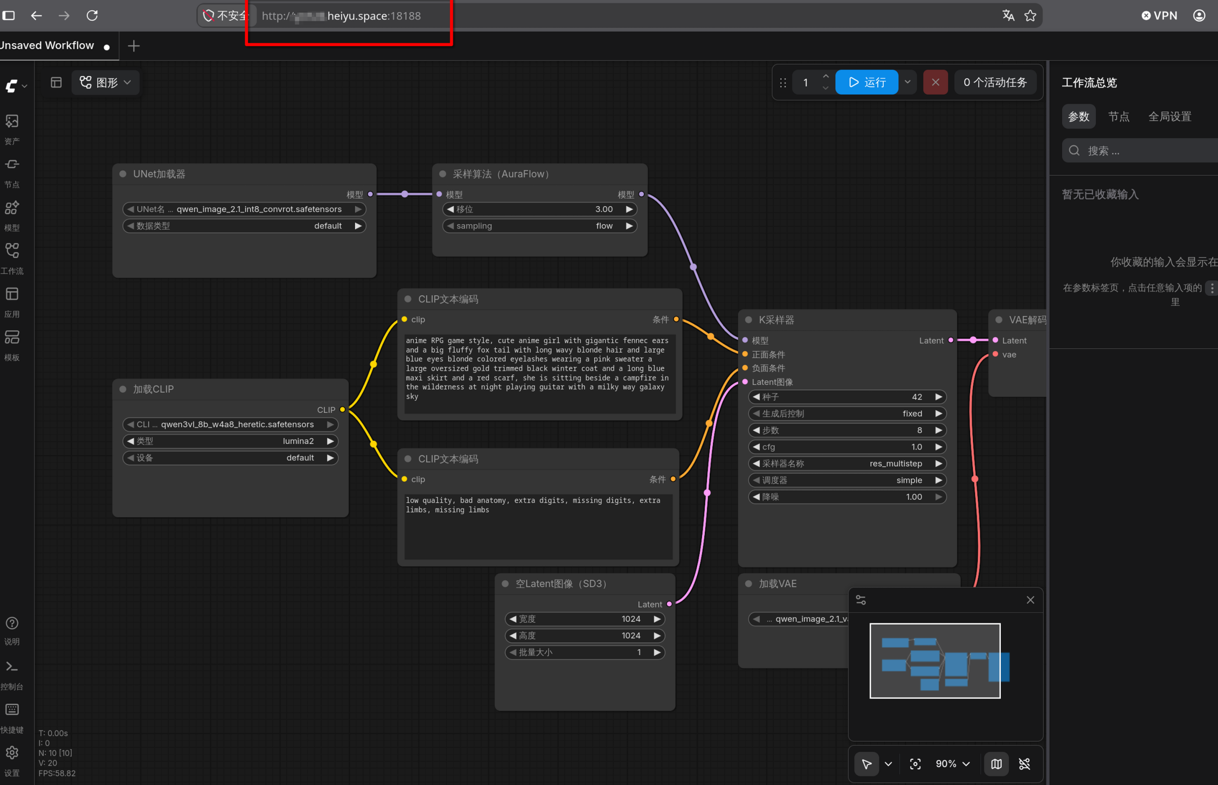Reload the browser page
Viewport: 1218px width, 785px height.
pos(92,15)
